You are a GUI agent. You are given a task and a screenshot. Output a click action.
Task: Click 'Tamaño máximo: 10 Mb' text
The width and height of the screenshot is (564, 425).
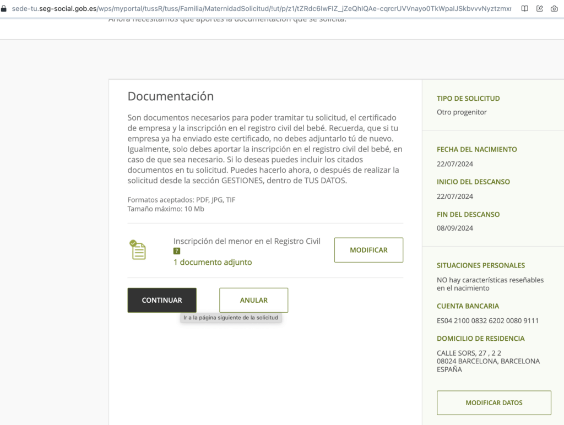click(165, 209)
